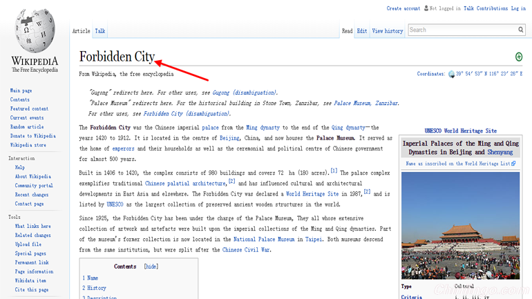Open the Forbidden City infobox photo

point(460,225)
